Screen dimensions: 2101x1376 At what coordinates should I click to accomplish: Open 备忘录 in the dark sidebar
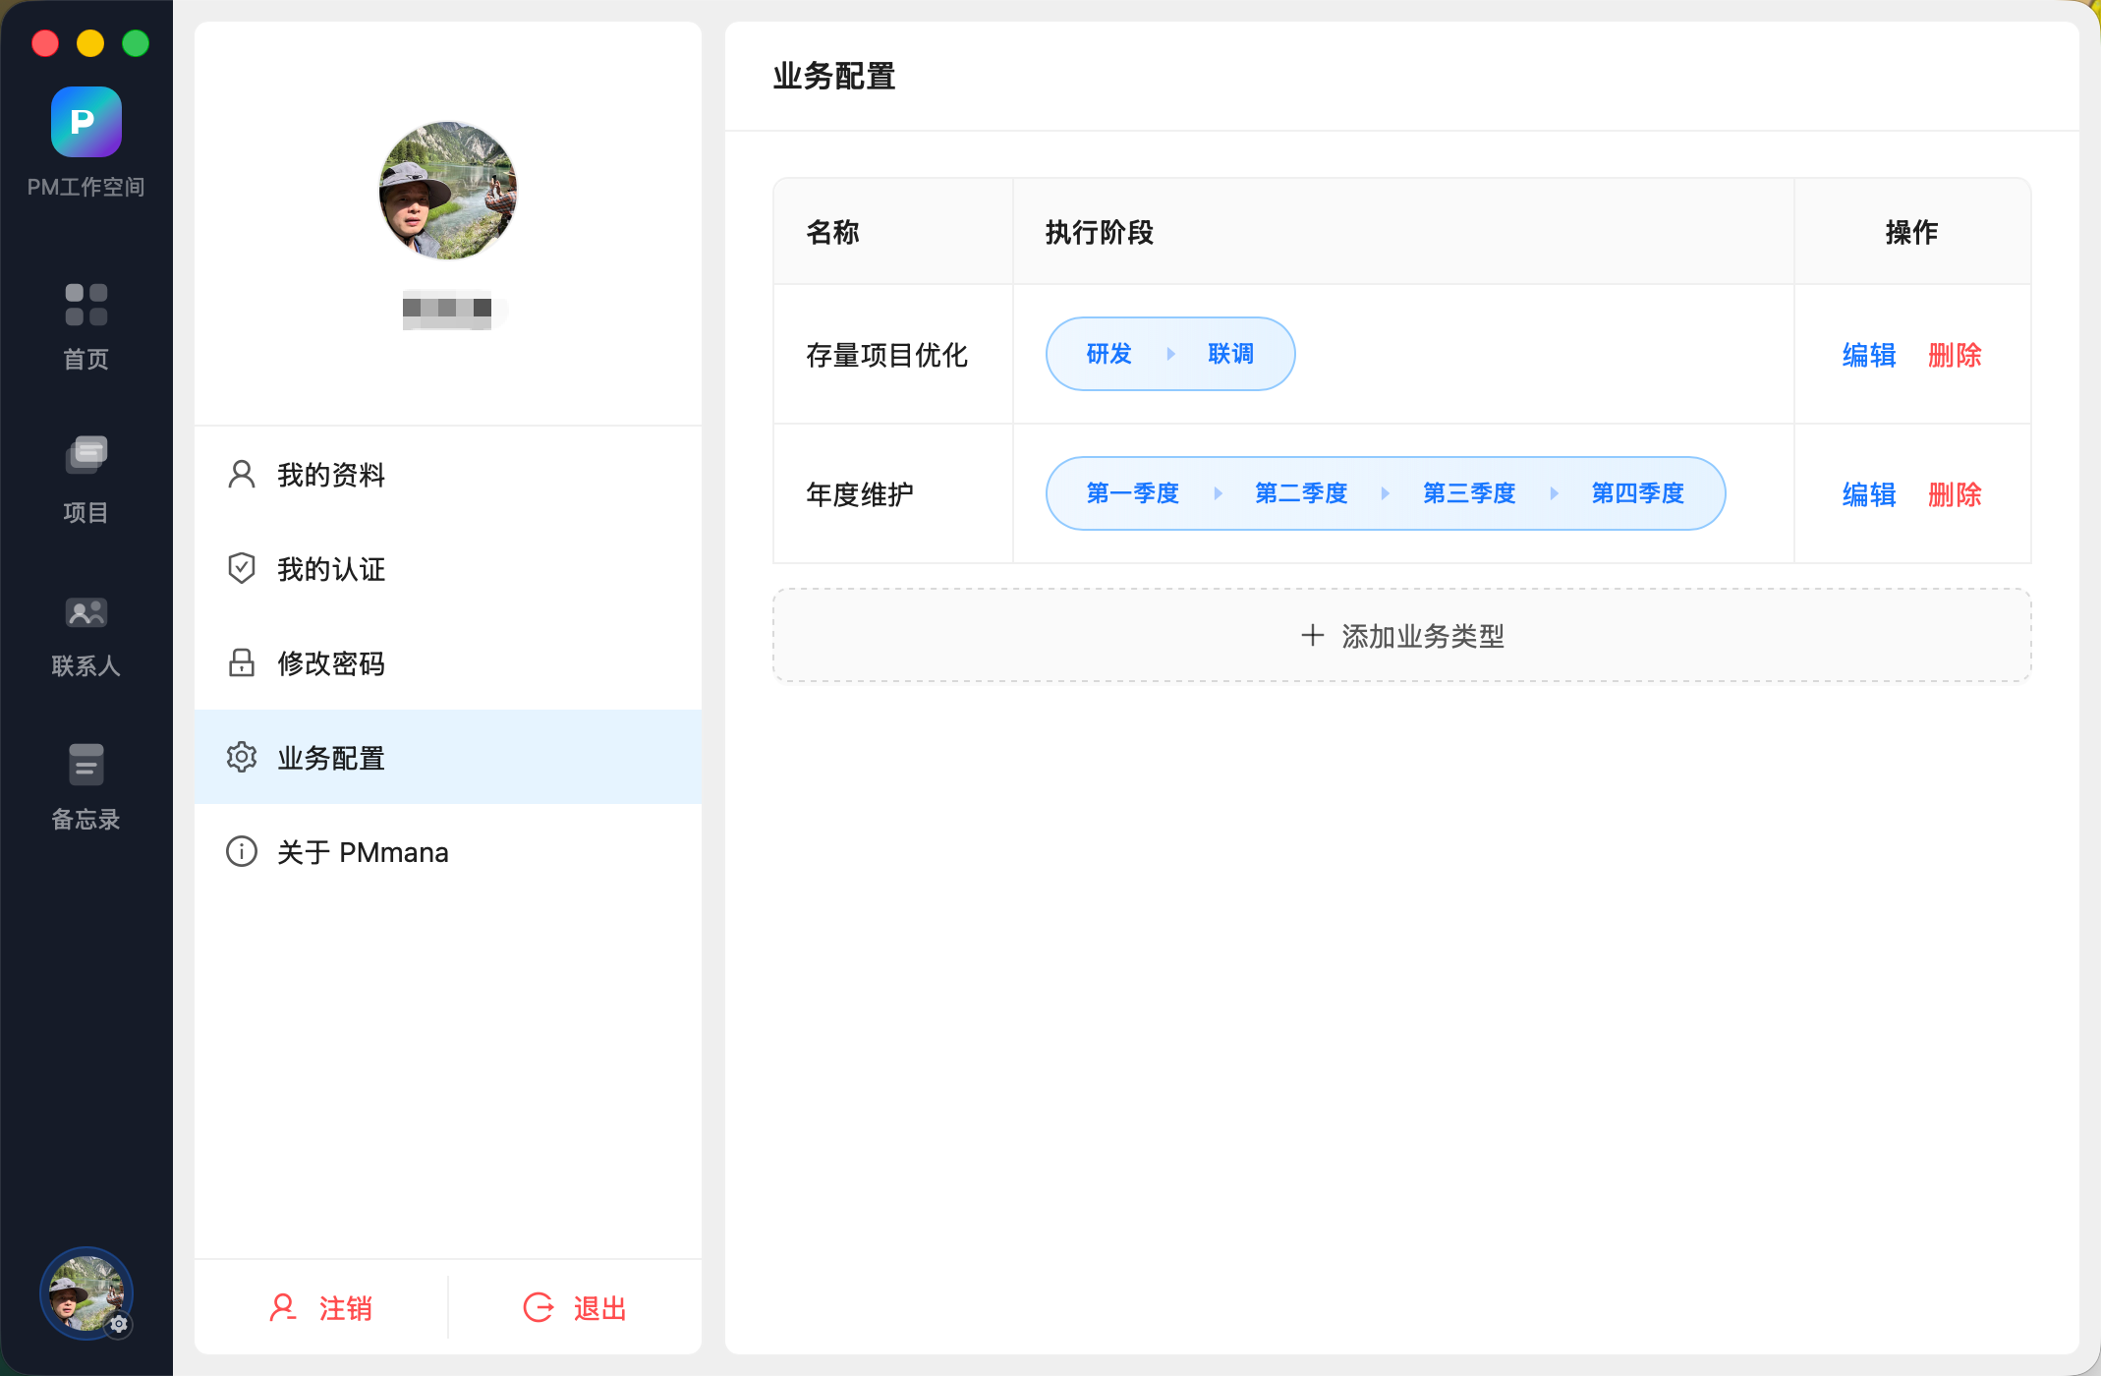click(x=86, y=788)
